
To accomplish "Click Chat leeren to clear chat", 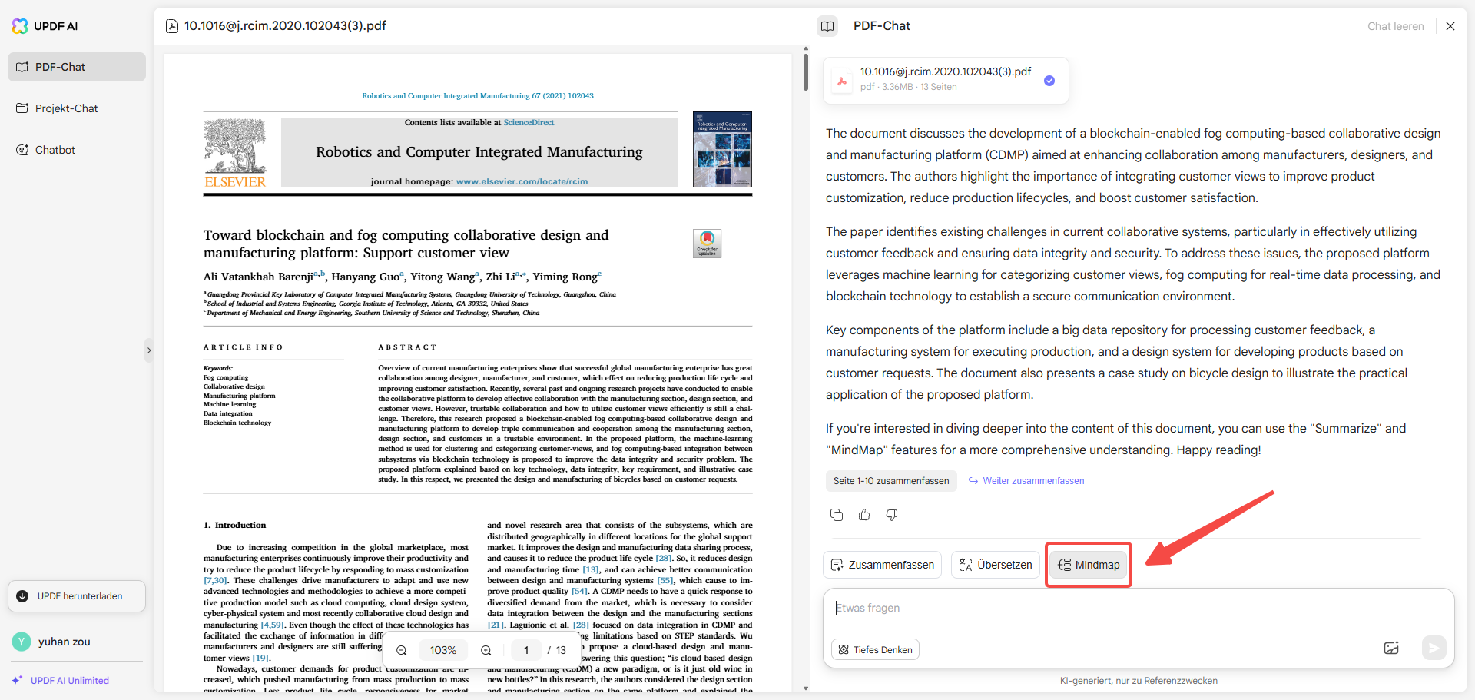I will point(1396,26).
